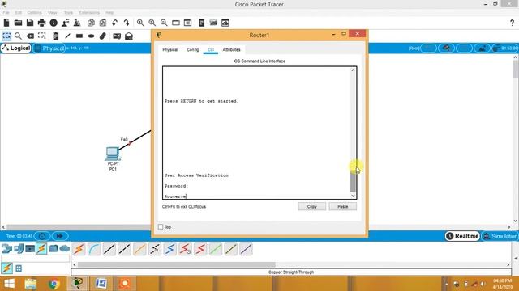Choose the Copper Straight-Through cable
Image resolution: width=519 pixels, height=291 pixels.
(x=109, y=249)
